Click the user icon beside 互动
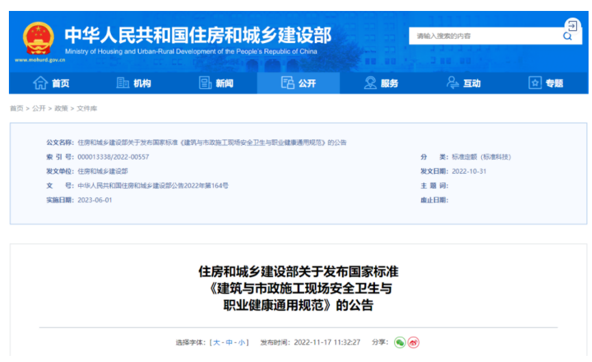 coord(452,83)
